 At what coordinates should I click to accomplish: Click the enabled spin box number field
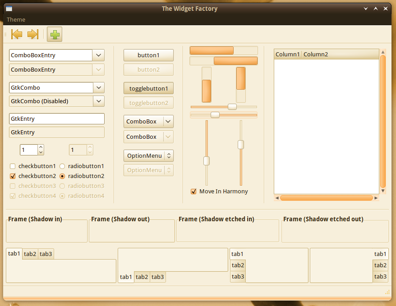point(29,150)
